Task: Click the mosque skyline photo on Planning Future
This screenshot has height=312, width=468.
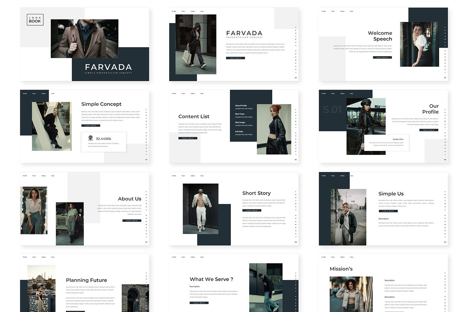Action: click(x=41, y=289)
